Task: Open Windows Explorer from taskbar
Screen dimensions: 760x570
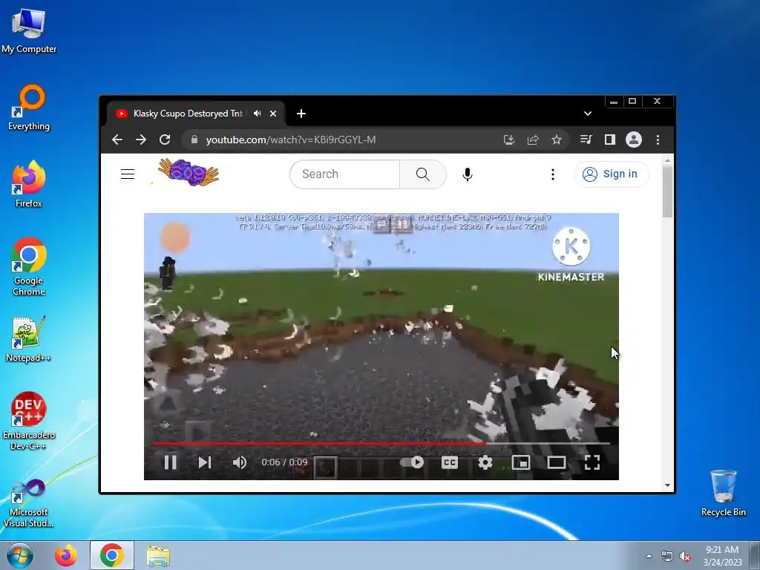Action: point(158,555)
